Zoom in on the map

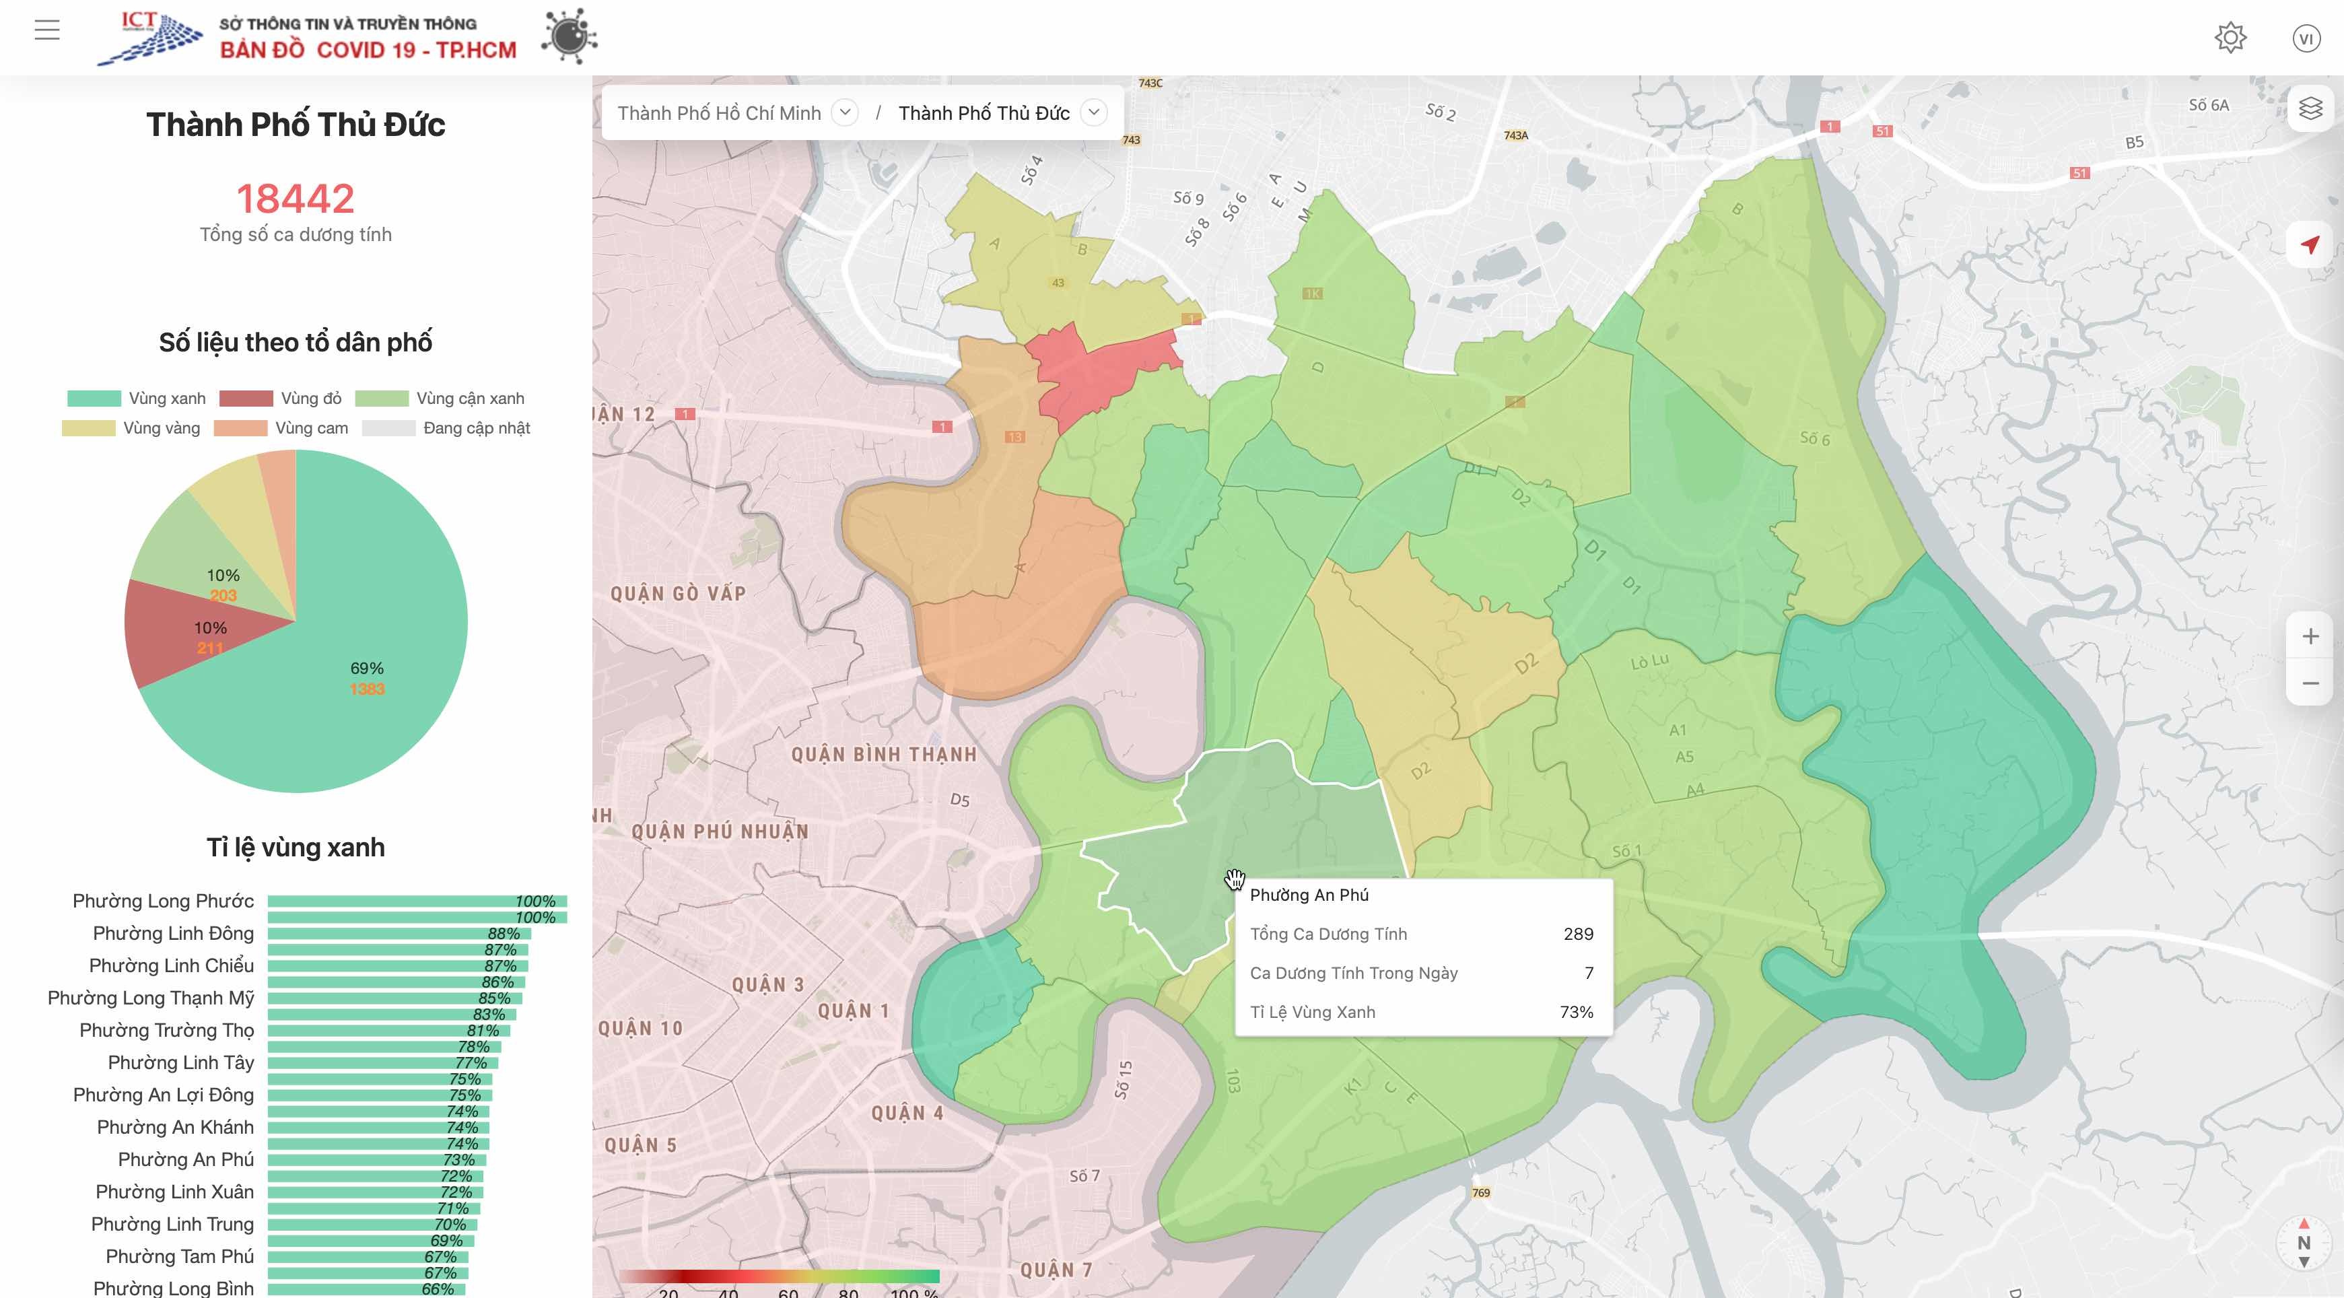pos(2310,636)
